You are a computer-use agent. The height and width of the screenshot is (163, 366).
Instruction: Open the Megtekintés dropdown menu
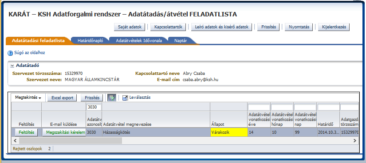point(28,98)
